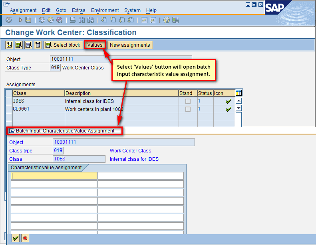Open the Assignment menu
Screen dimensions: 316x245
pyautogui.click(x=23, y=10)
